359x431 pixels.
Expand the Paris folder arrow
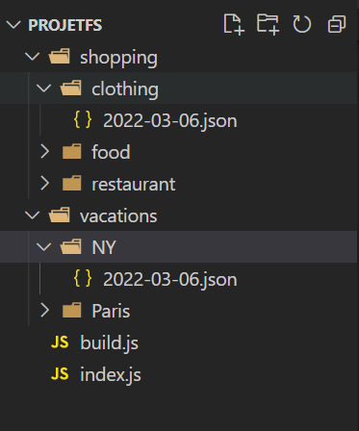[44, 310]
